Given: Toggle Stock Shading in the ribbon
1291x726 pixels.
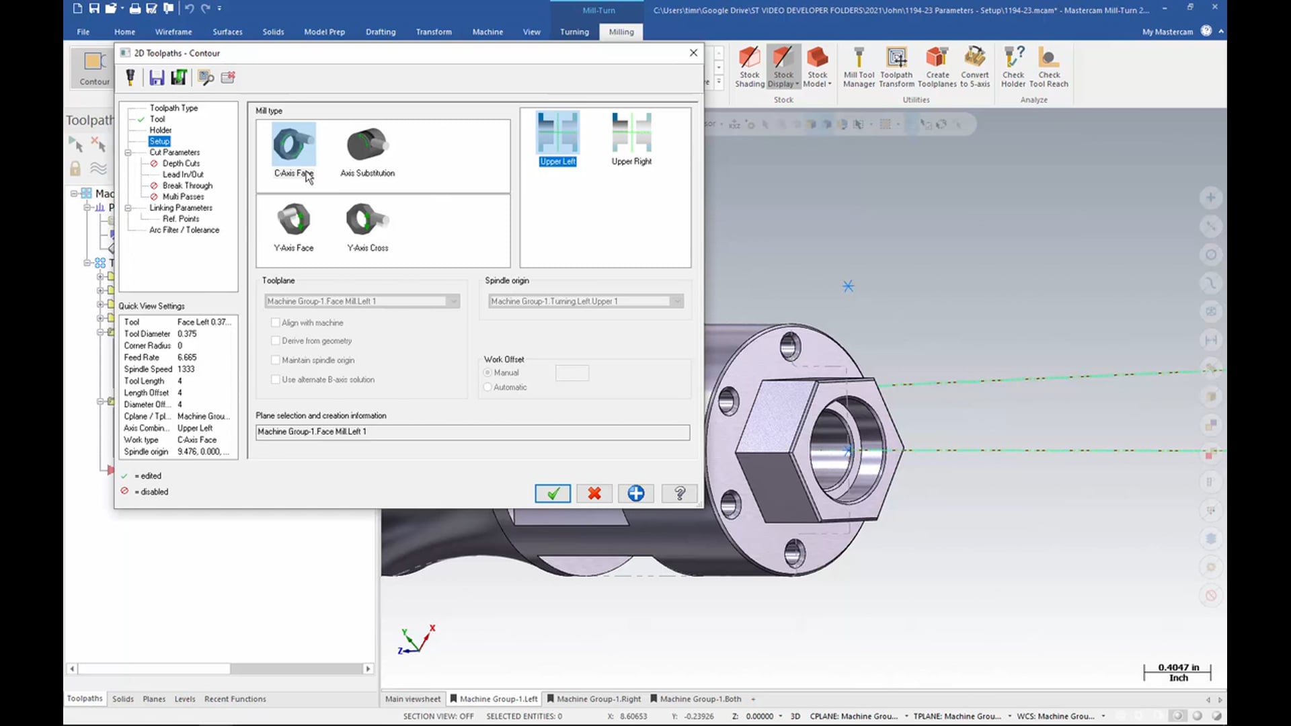Looking at the screenshot, I should click(x=749, y=67).
